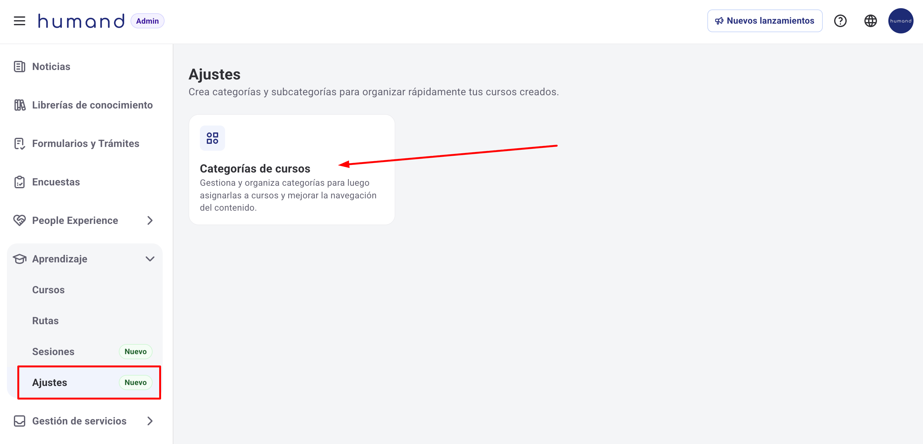Click the course categories grid icon
Screen dimensions: 923x444
pyautogui.click(x=212, y=138)
